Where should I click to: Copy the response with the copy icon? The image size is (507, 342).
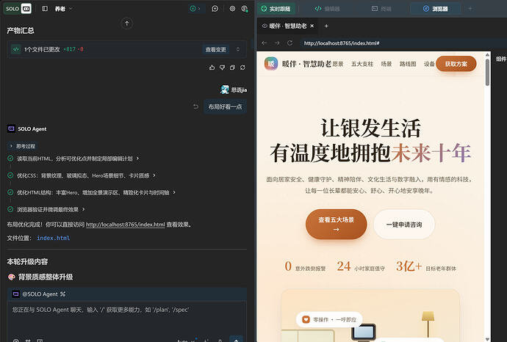pos(232,68)
